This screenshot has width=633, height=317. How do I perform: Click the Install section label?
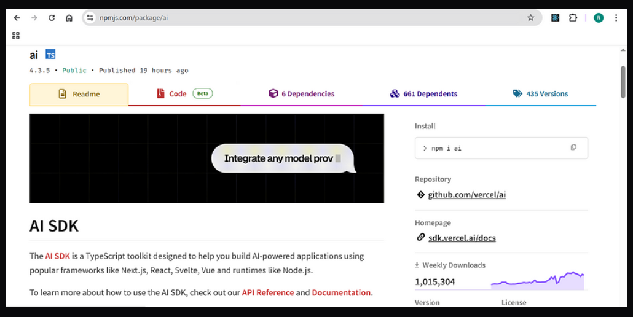pos(425,126)
